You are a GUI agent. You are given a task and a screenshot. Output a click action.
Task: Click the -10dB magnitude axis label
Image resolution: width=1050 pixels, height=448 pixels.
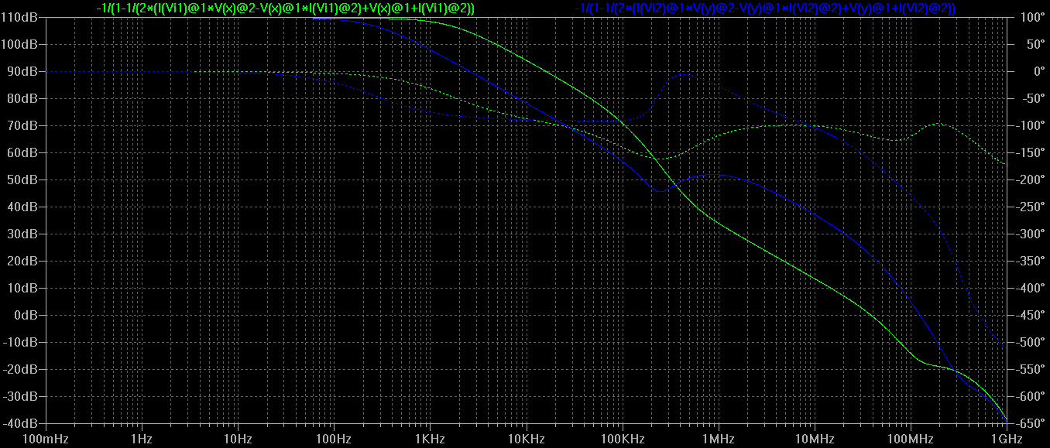[20, 342]
